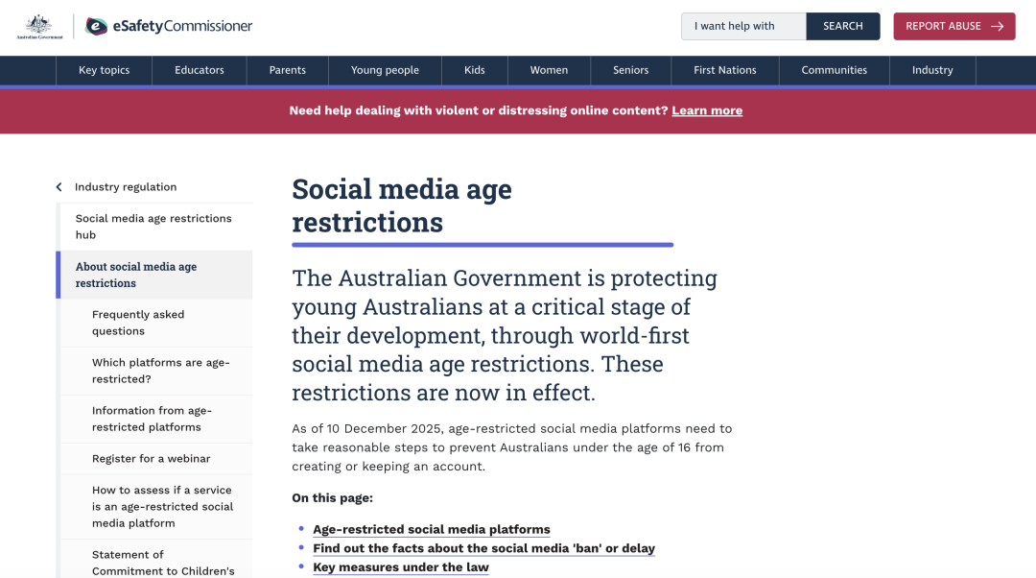Click the banner text about distressing content
Viewport: 1036px width, 578px height.
(x=479, y=110)
